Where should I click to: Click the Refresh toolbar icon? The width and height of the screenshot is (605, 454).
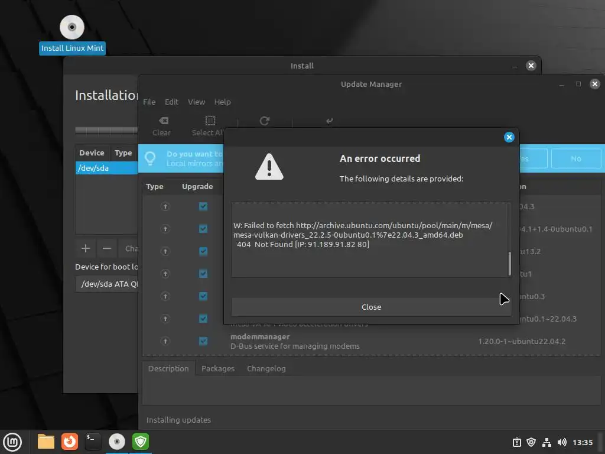pyautogui.click(x=264, y=121)
